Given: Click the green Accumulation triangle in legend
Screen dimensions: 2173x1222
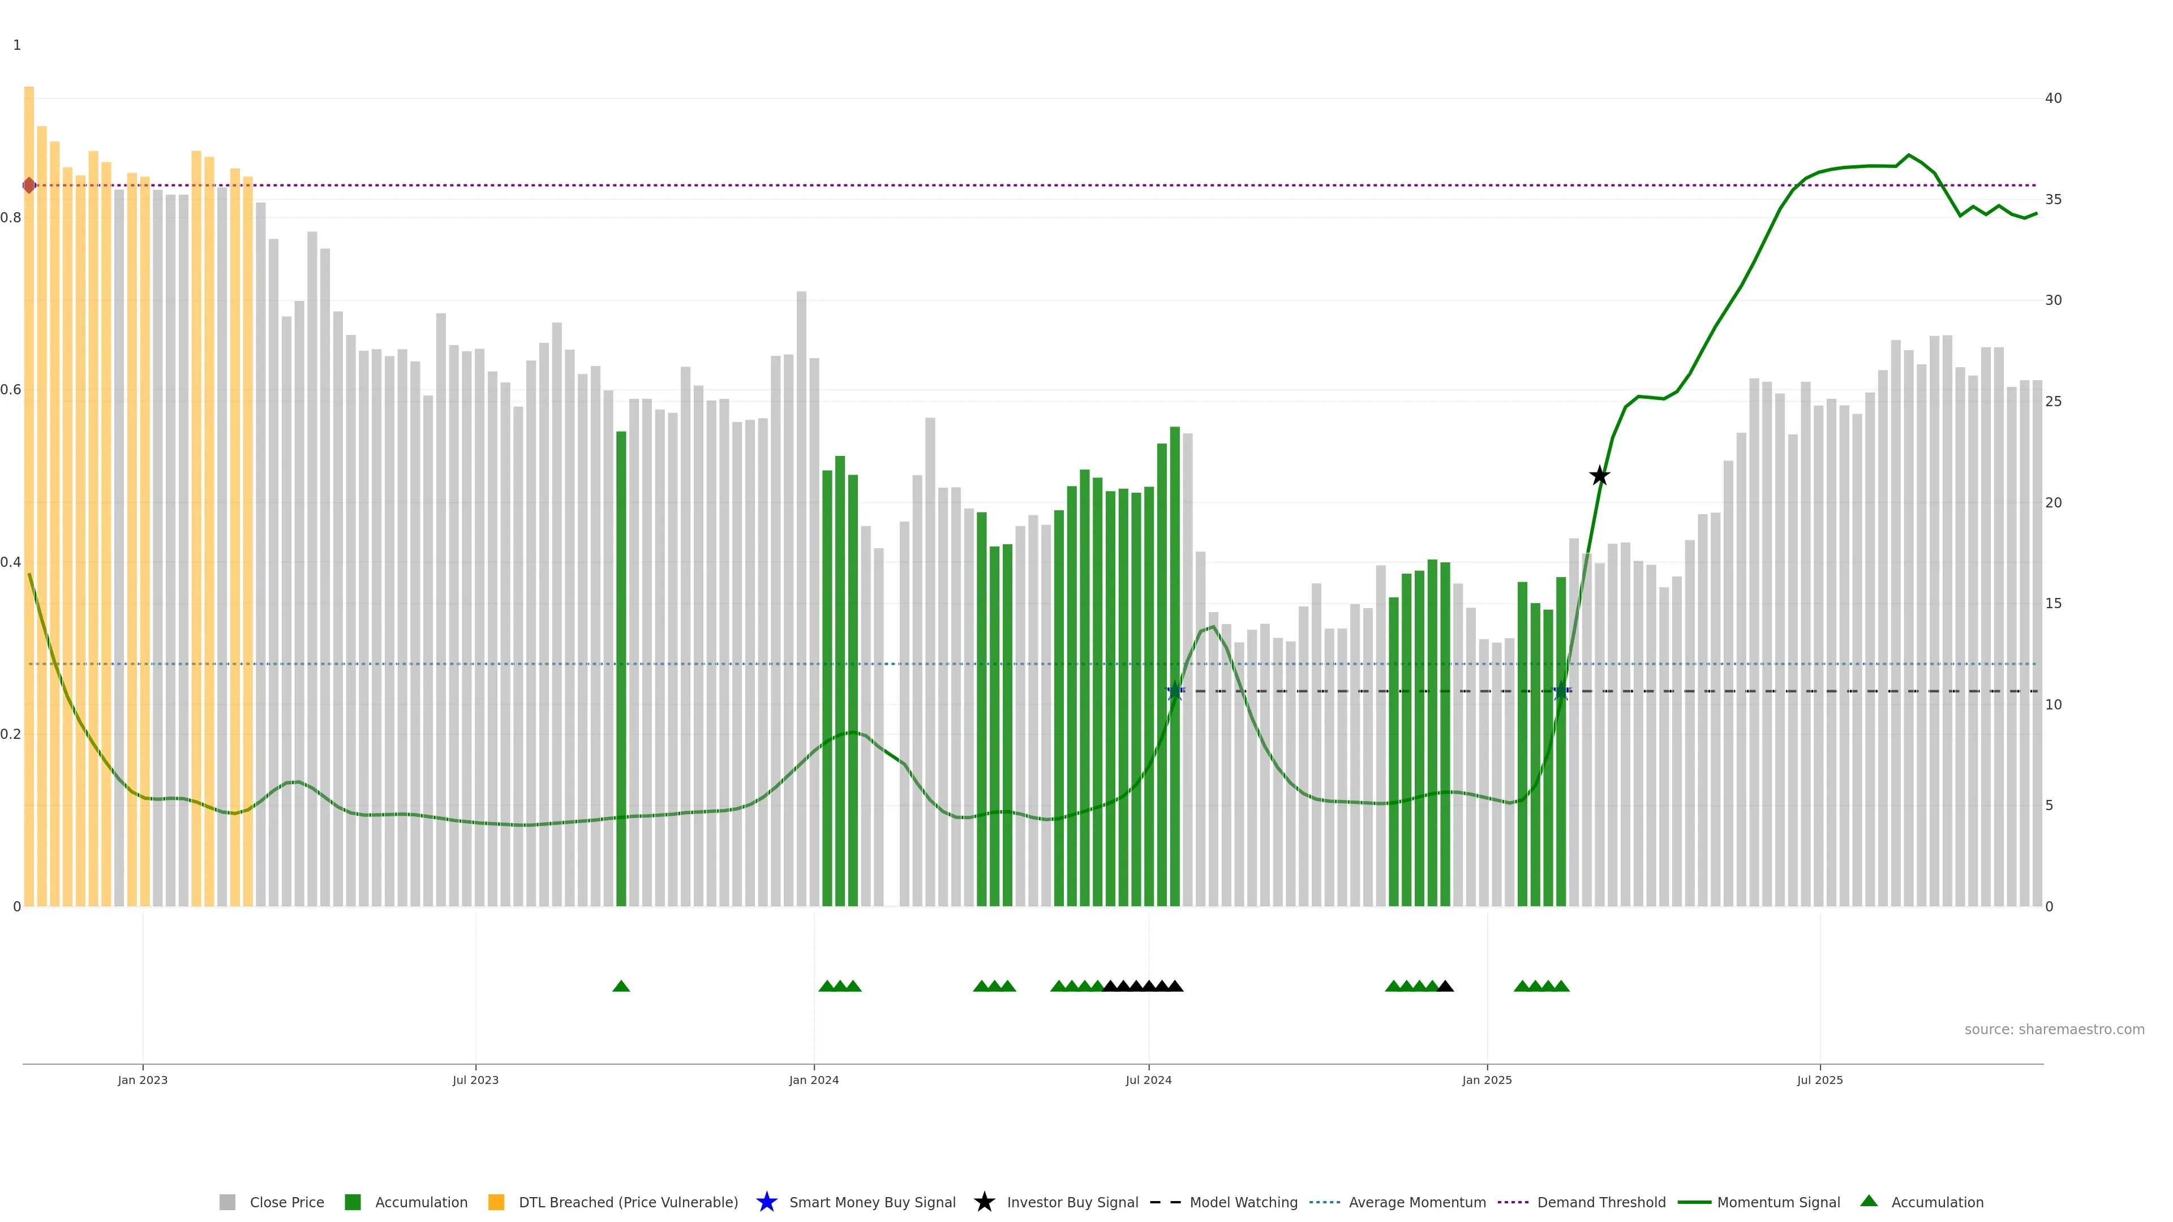Looking at the screenshot, I should (1869, 1201).
